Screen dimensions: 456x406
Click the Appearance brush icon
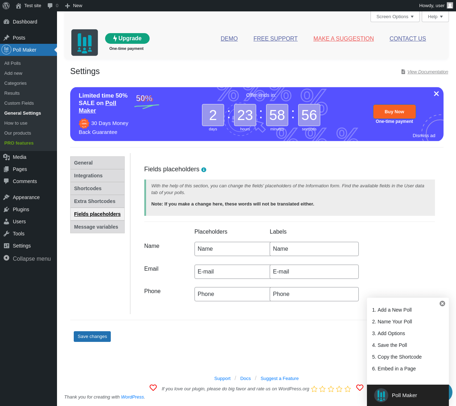pyautogui.click(x=6, y=197)
